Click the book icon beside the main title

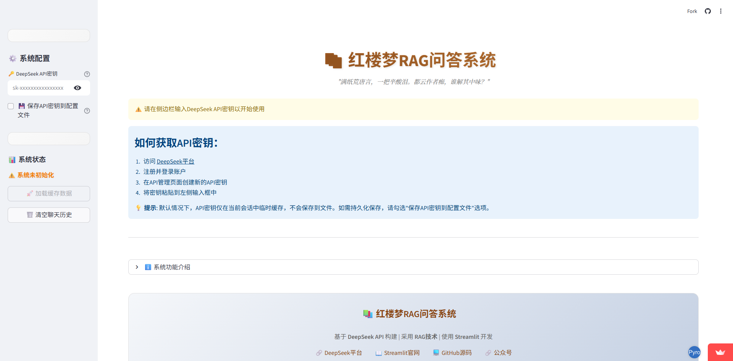coord(333,61)
